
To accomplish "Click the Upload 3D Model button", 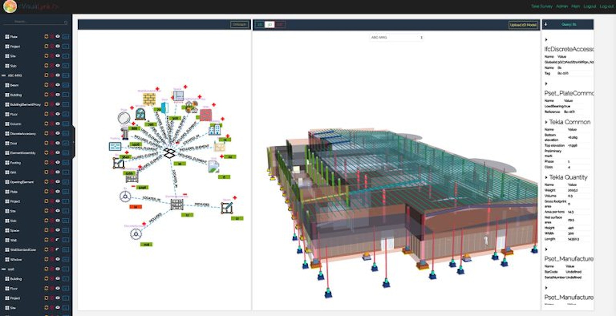I will (523, 25).
